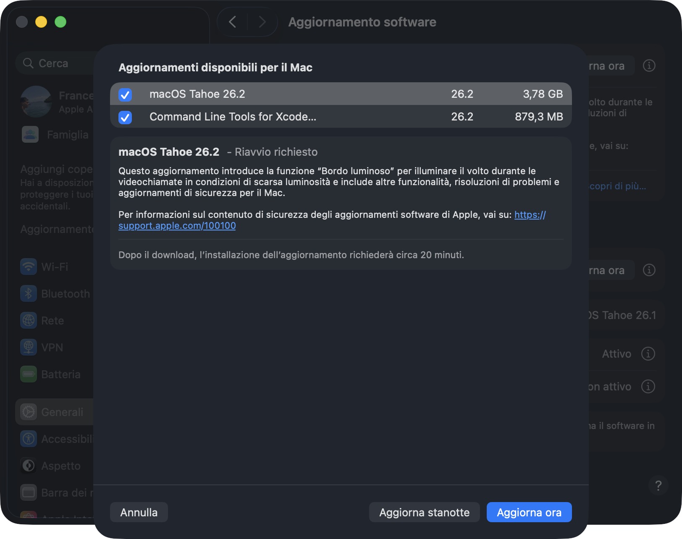682x539 pixels.
Task: Choose Aggiorna stanotte to update tonight
Action: point(424,512)
